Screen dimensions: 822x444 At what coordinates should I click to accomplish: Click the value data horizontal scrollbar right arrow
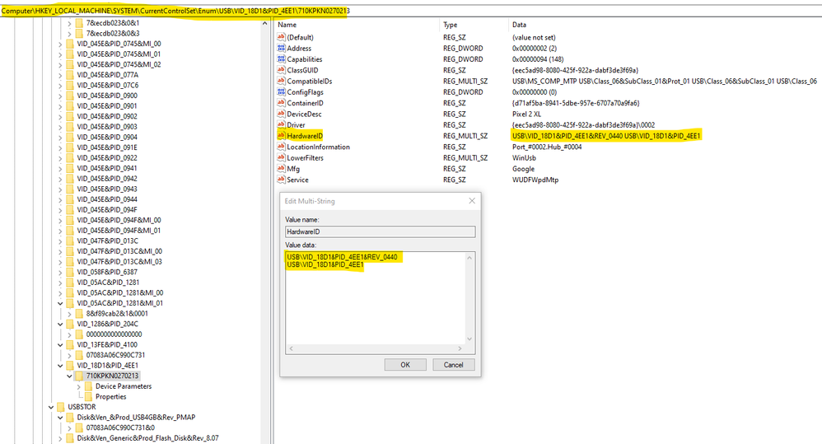point(460,348)
